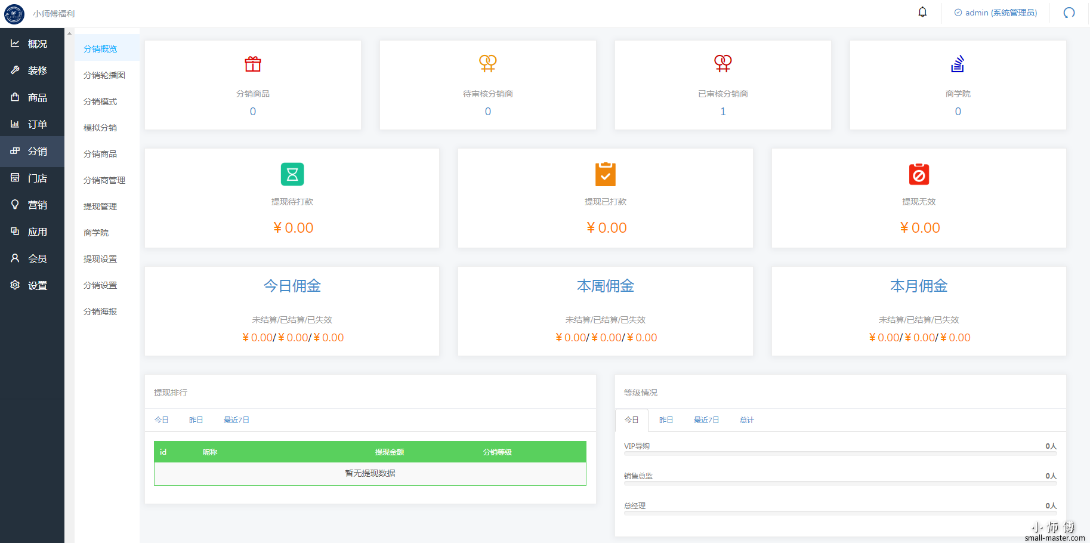Click the 提现金额 column header
This screenshot has width=1090, height=543.
390,452
